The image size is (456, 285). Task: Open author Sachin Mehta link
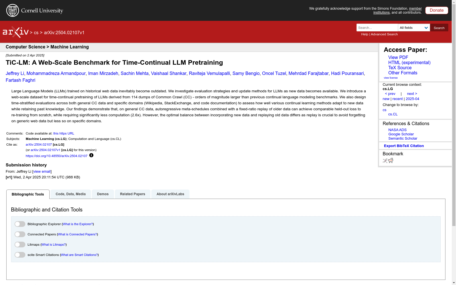coord(135,74)
